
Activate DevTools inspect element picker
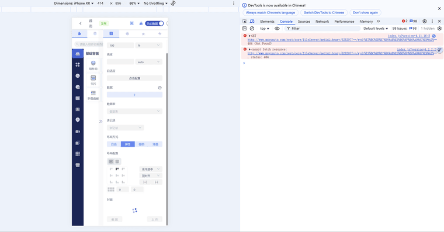click(x=244, y=21)
